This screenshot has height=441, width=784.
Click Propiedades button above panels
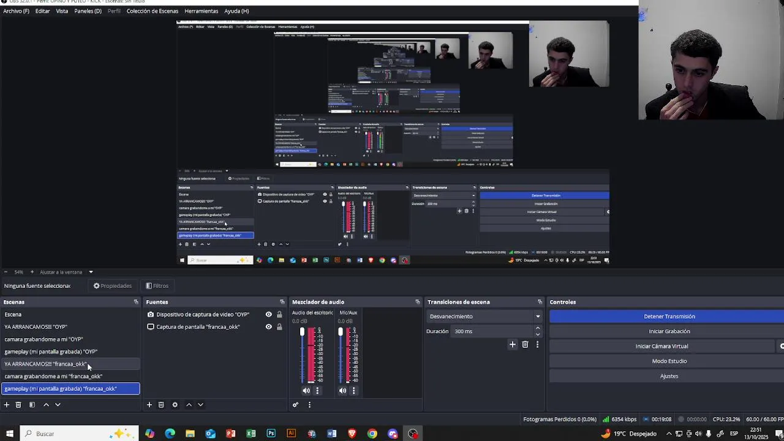click(x=113, y=286)
